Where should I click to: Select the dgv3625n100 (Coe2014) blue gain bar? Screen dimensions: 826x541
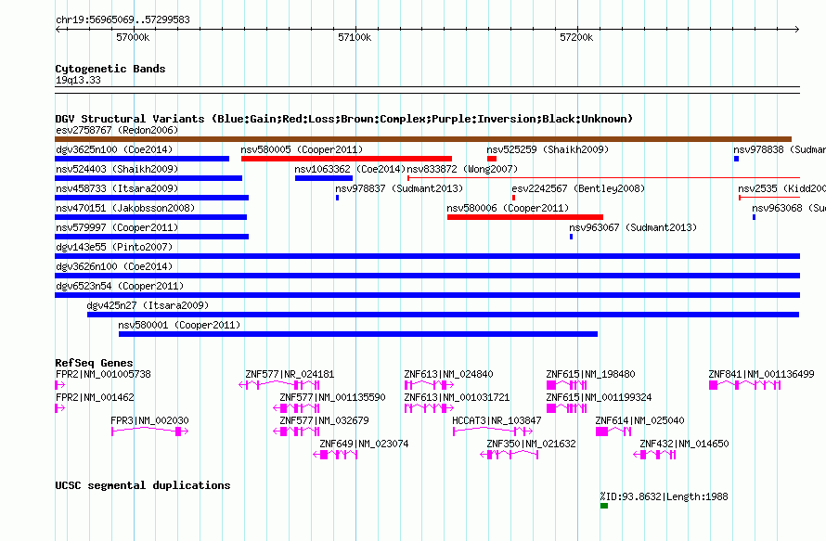142,159
